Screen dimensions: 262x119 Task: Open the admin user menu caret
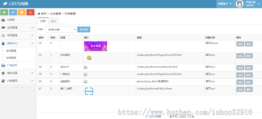tap(259, 4)
